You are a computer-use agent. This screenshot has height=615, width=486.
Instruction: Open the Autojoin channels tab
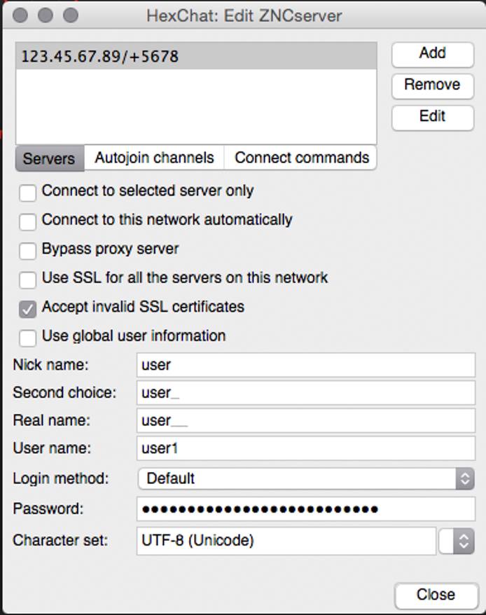pyautogui.click(x=154, y=158)
